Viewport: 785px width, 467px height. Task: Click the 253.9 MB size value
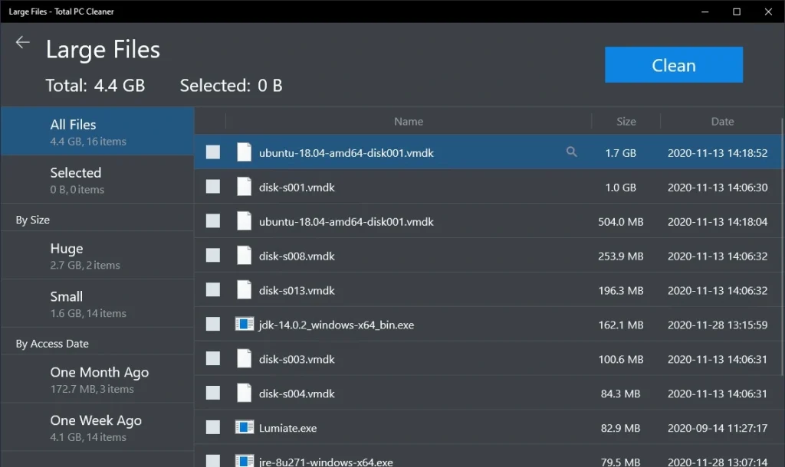[x=621, y=256]
